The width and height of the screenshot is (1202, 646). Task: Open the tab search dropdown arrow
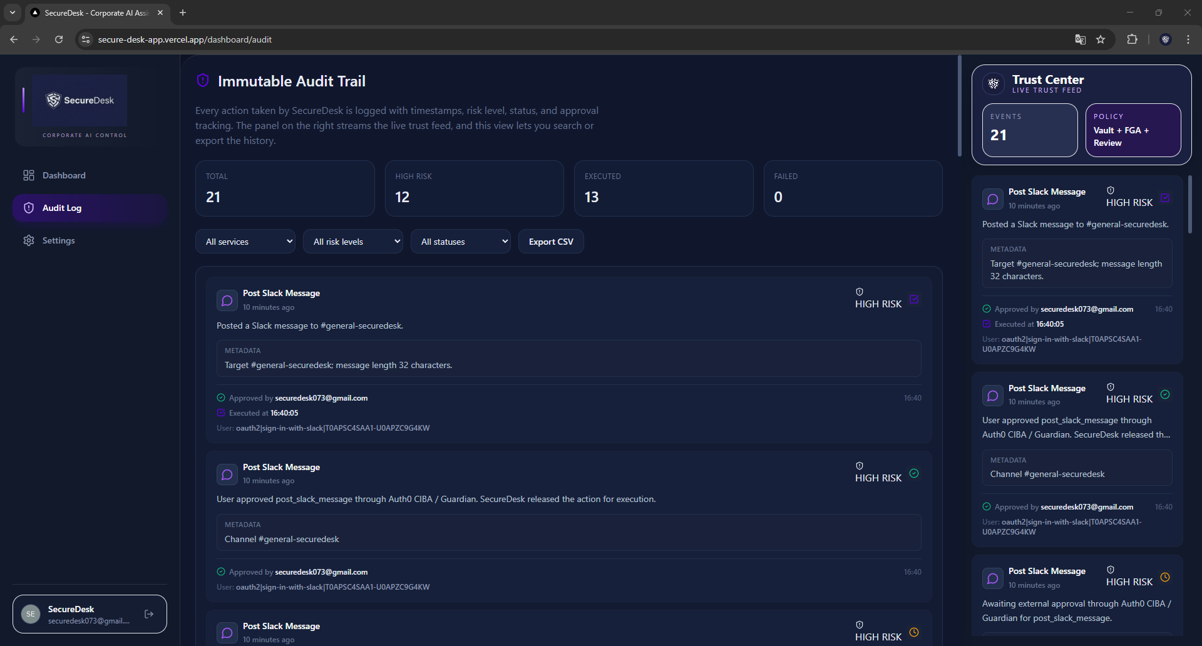point(13,13)
